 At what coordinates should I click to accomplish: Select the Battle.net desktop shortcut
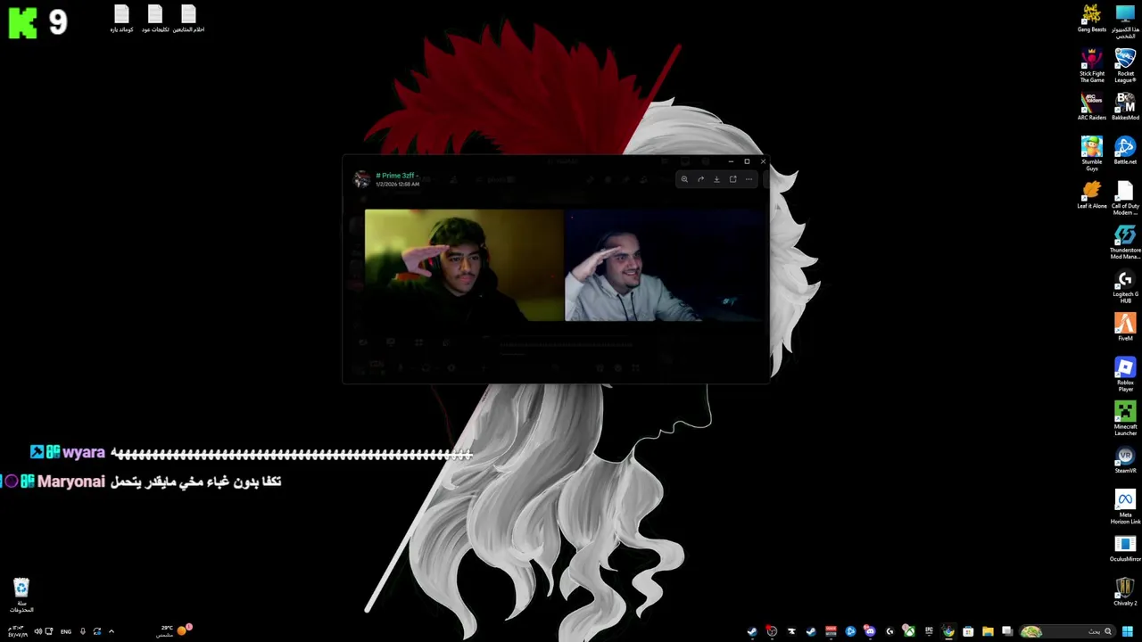click(x=1125, y=151)
